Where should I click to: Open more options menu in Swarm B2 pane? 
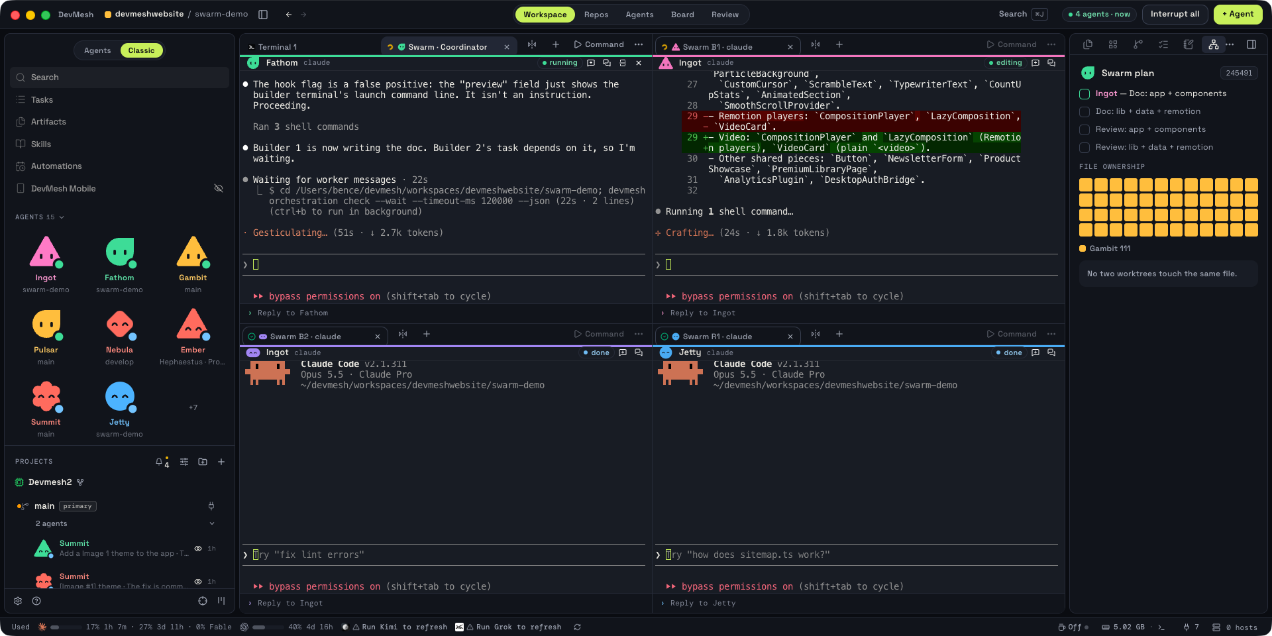639,334
